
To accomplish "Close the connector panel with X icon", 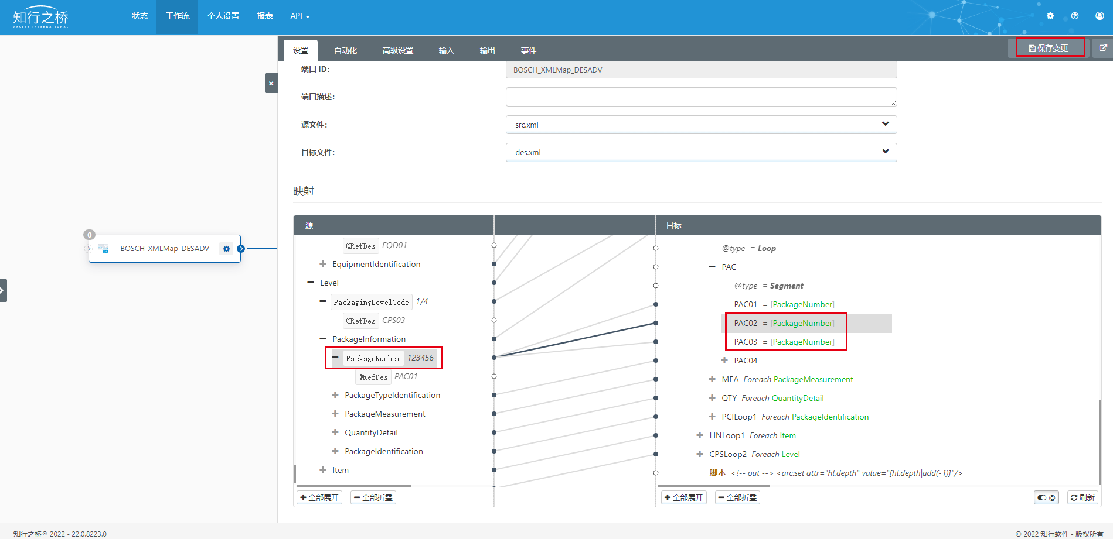I will pos(271,83).
